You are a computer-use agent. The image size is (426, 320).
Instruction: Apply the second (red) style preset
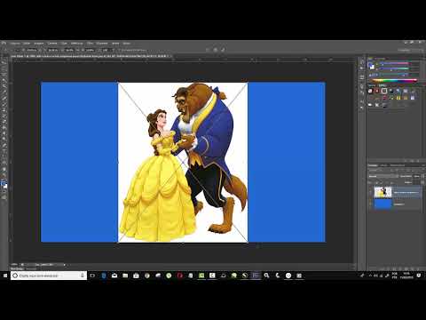tap(377, 91)
